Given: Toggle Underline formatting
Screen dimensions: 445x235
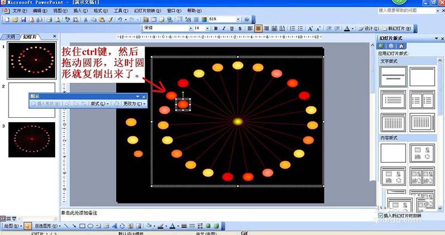Looking at the screenshot, I should point(232,28).
